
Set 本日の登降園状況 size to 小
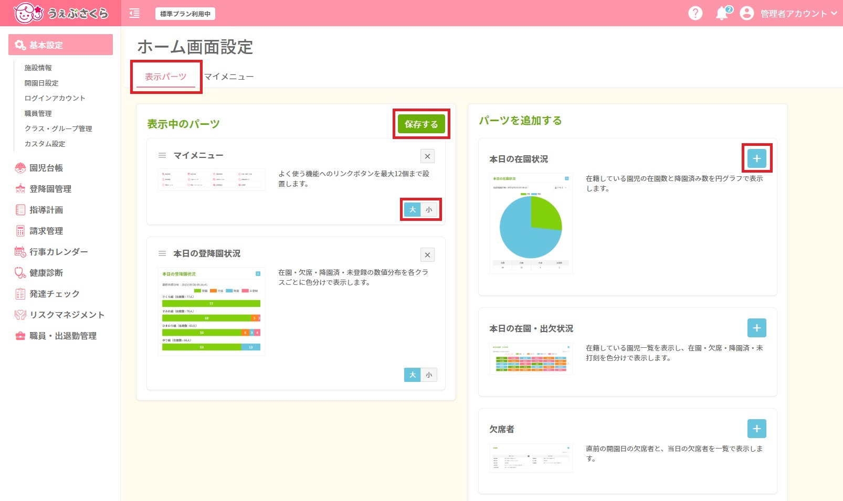tap(429, 375)
